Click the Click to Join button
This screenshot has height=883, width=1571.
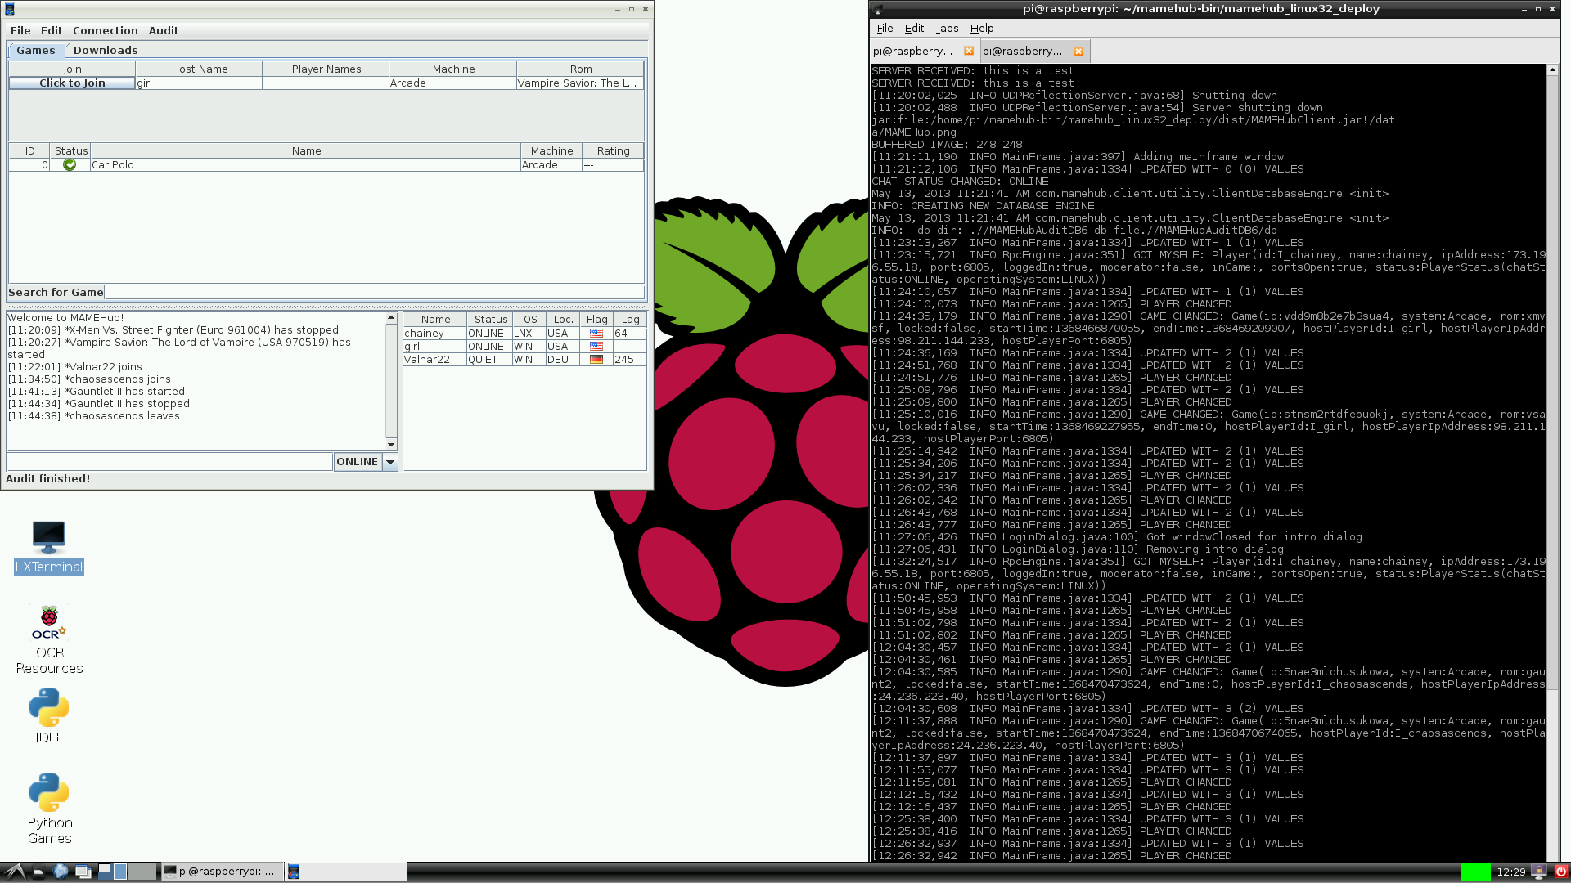pyautogui.click(x=72, y=83)
